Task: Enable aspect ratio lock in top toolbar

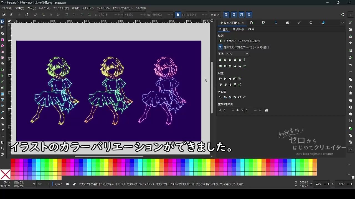Action: [x=177, y=15]
